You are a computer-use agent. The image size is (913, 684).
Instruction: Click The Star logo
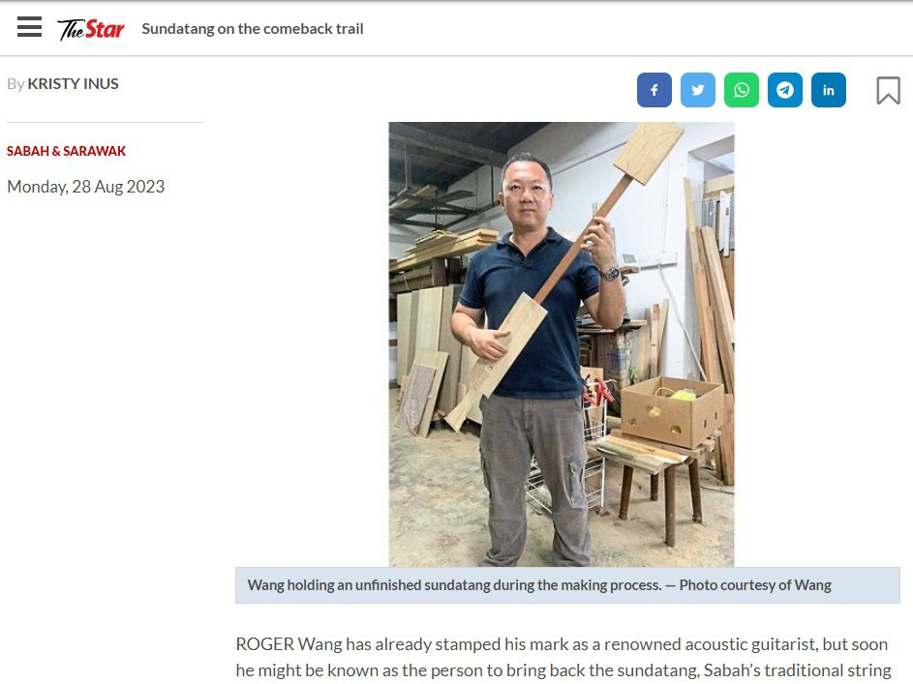pos(90,29)
